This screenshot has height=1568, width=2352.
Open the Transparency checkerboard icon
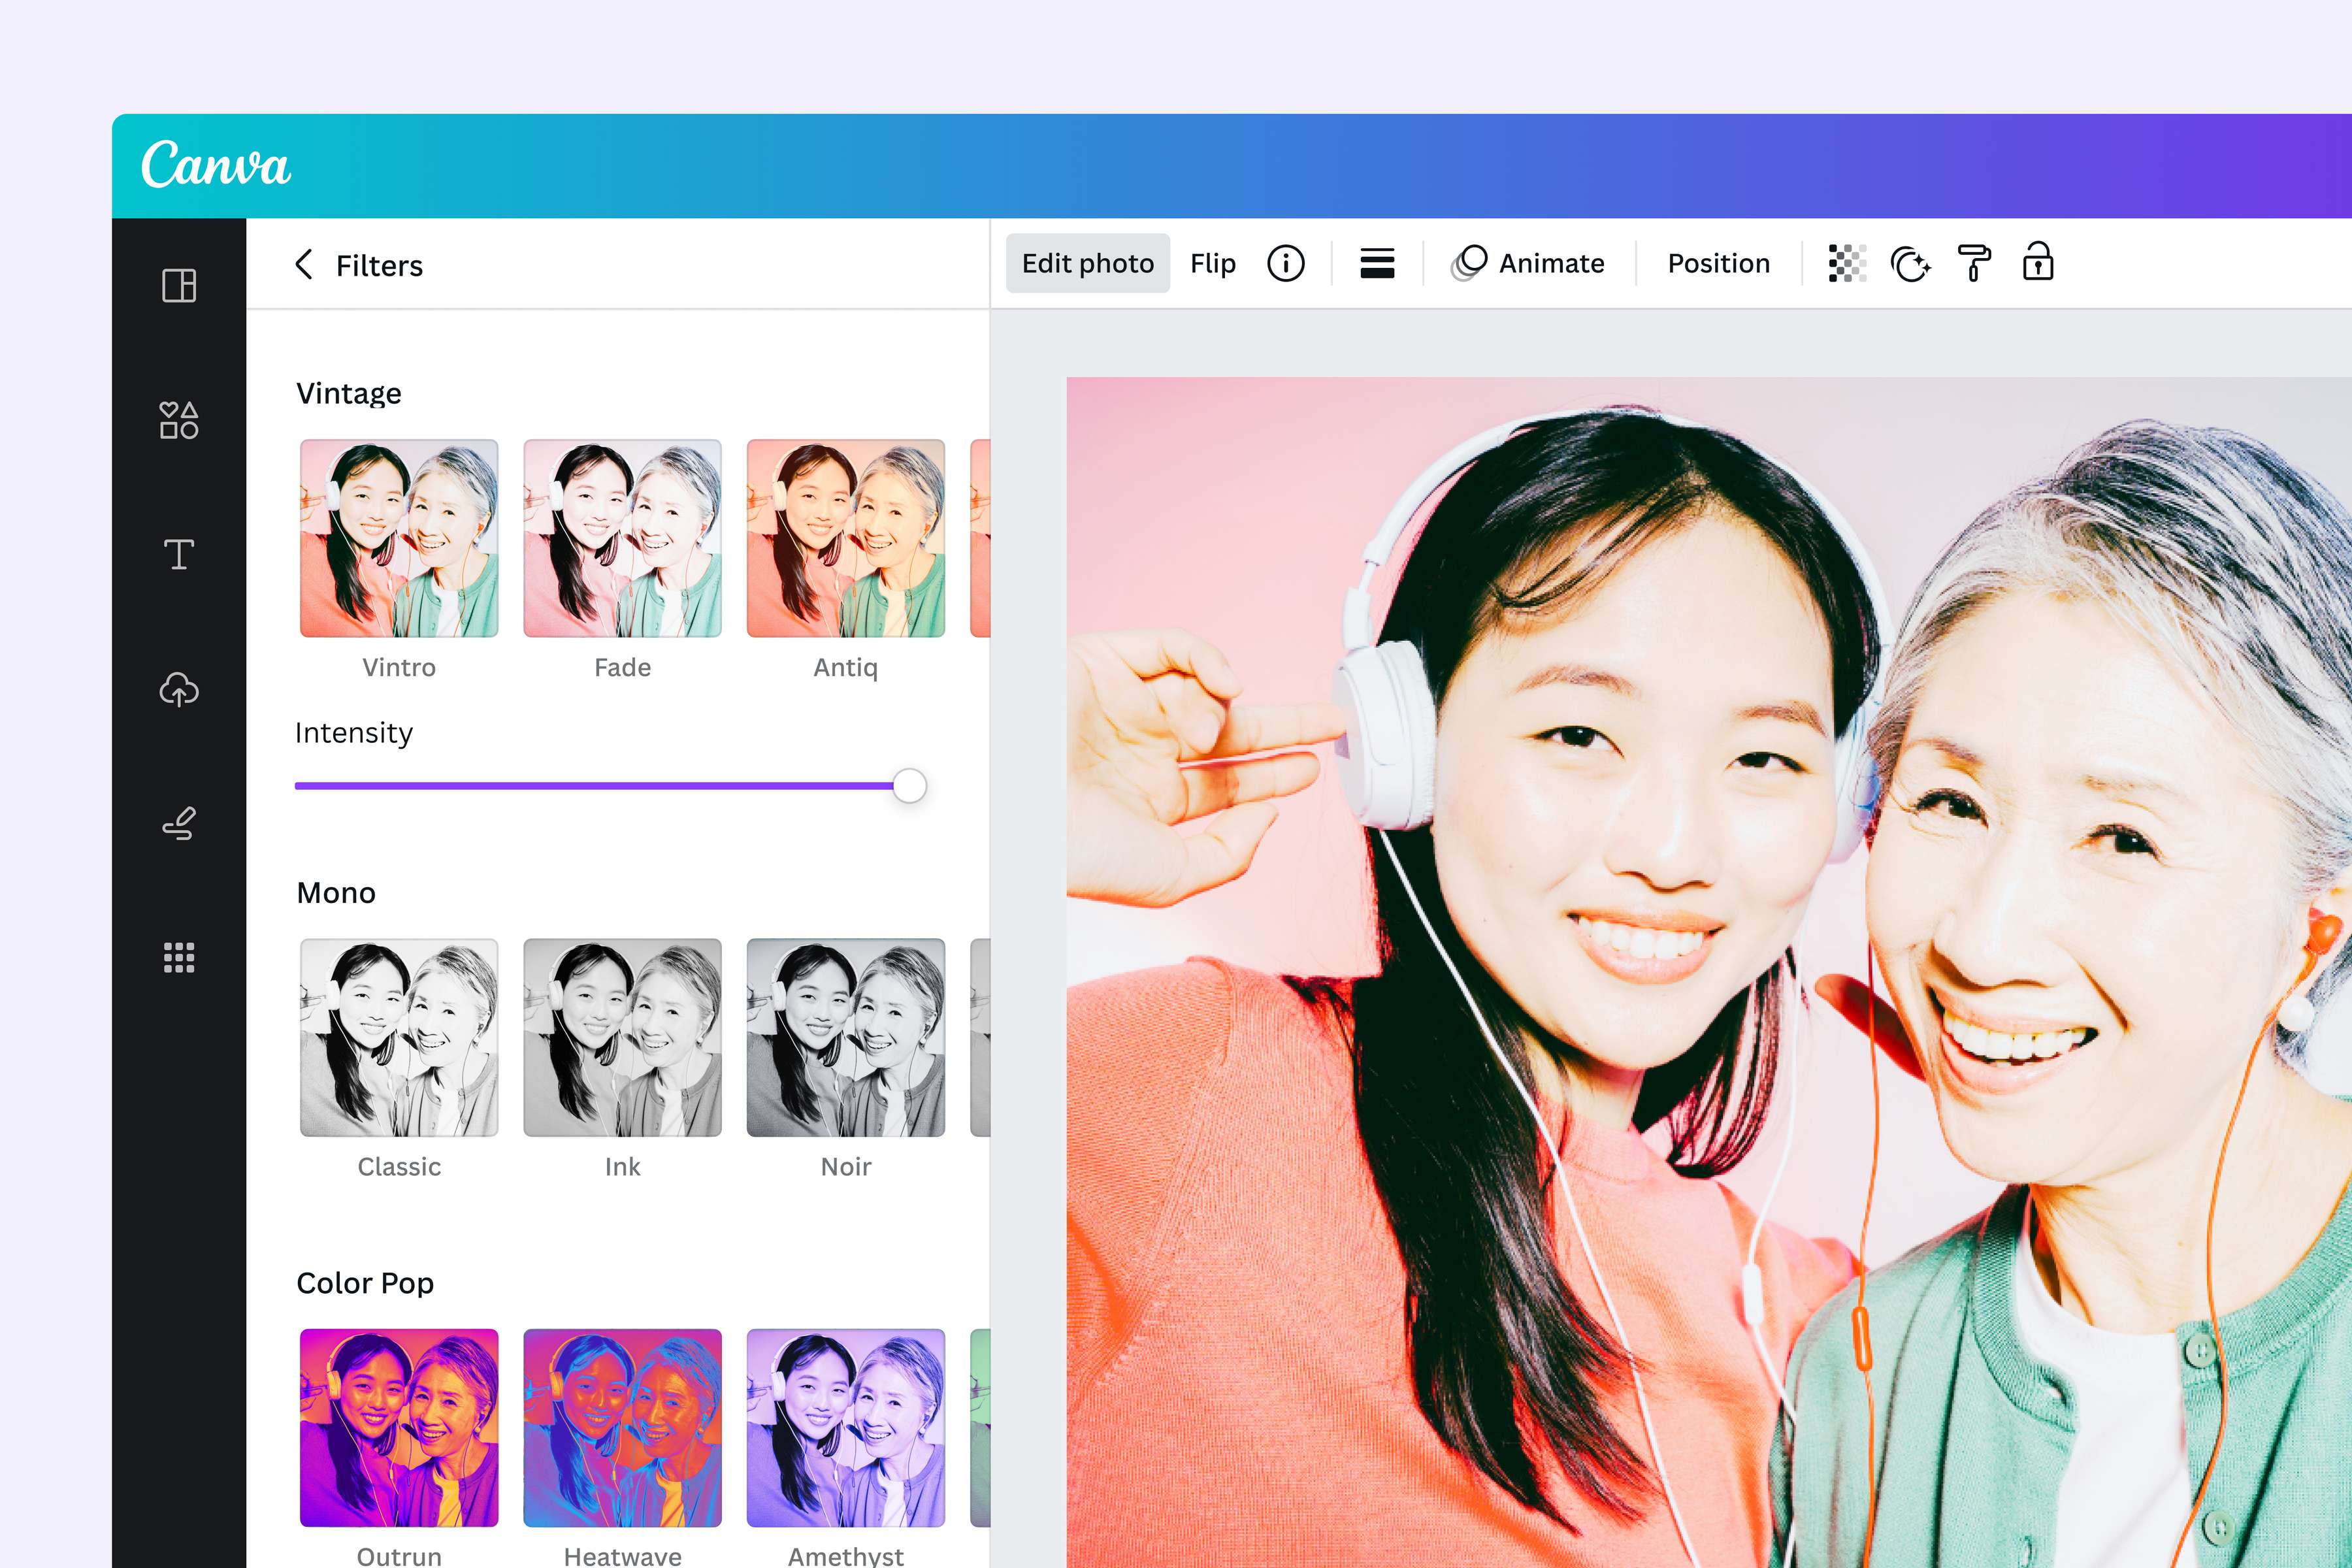pos(1847,264)
